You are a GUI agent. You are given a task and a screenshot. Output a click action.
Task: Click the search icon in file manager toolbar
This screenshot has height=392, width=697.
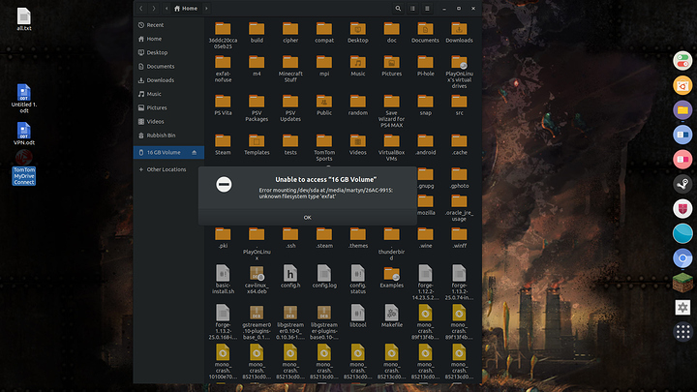(400, 8)
